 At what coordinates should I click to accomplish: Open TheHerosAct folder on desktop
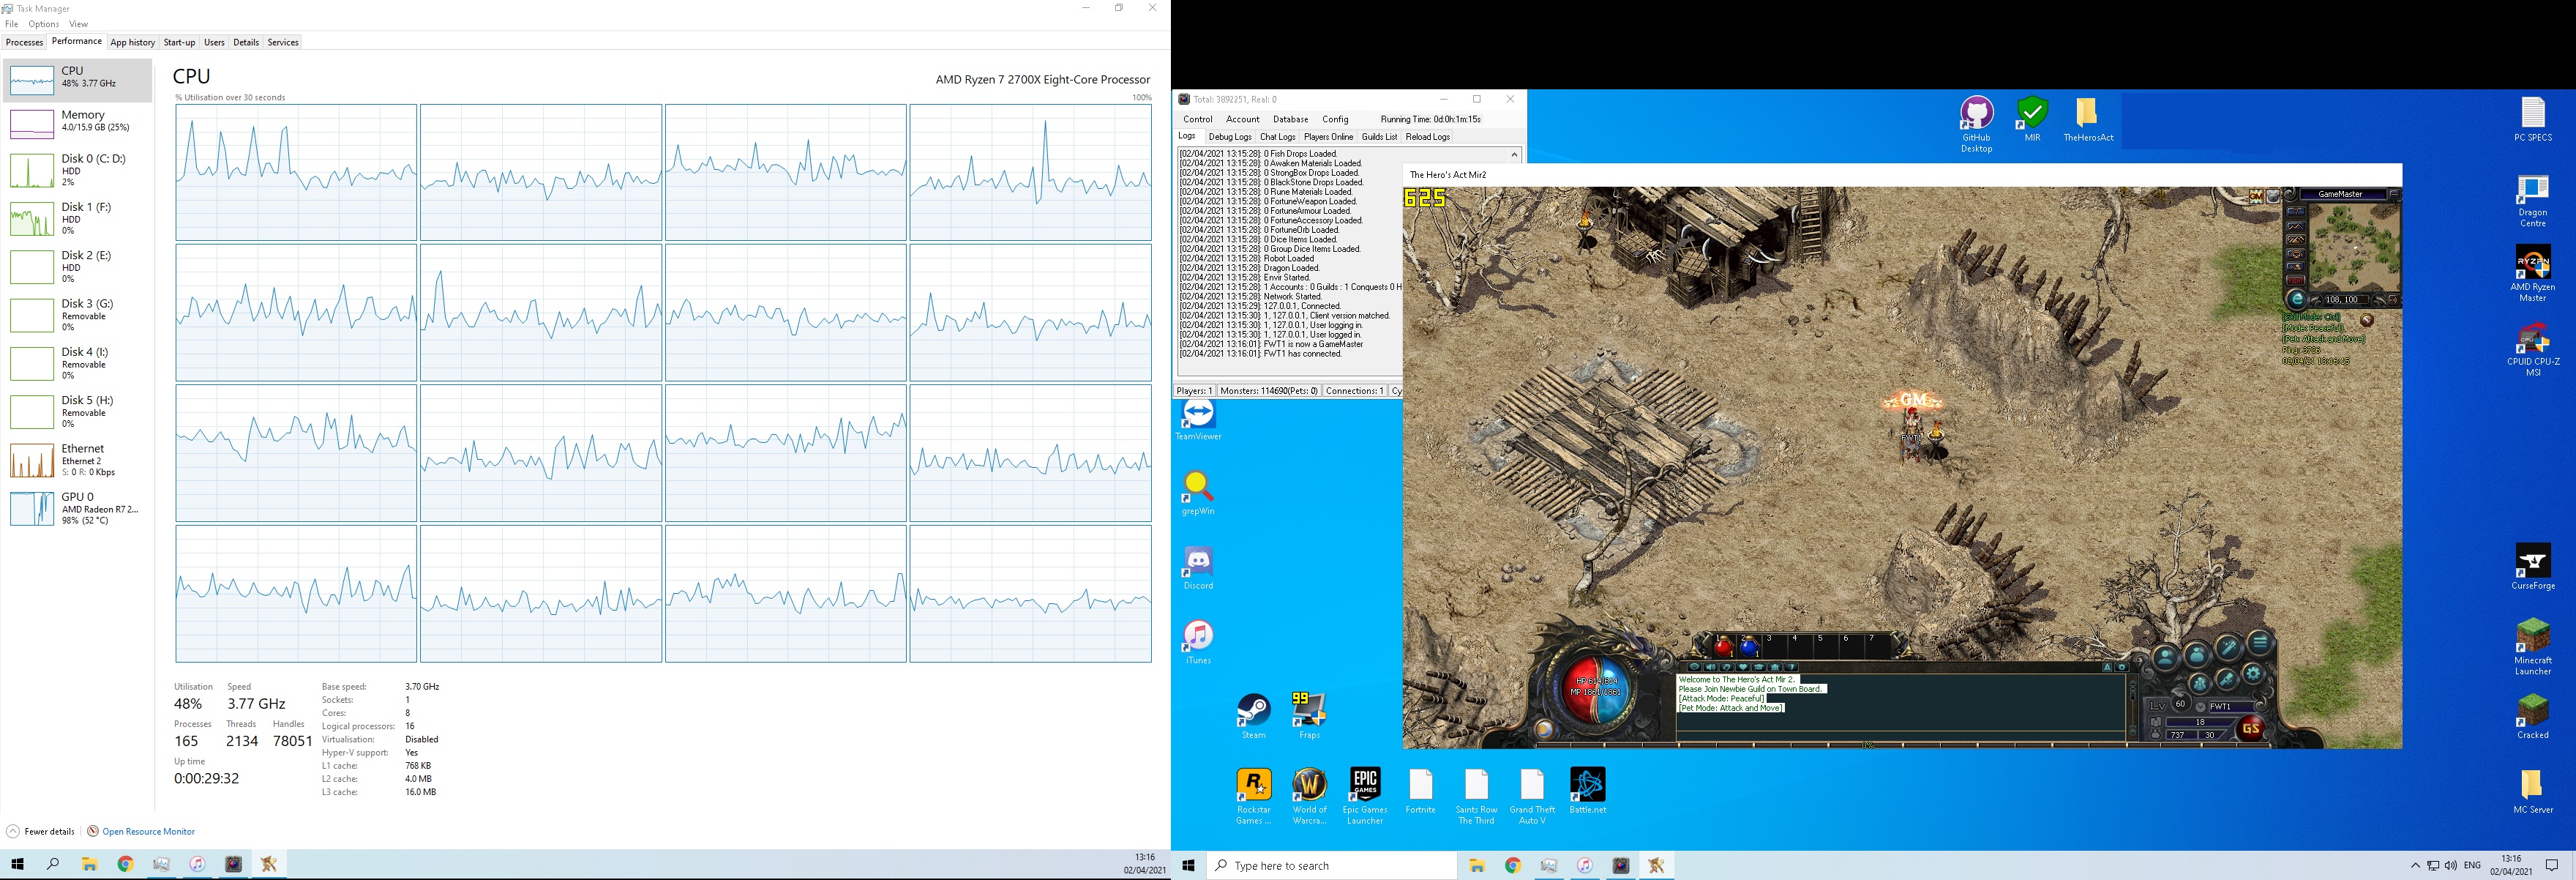click(x=2088, y=119)
